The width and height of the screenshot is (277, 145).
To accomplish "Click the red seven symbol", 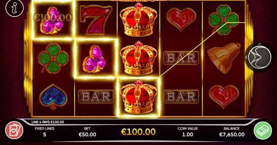I will click(96, 20).
